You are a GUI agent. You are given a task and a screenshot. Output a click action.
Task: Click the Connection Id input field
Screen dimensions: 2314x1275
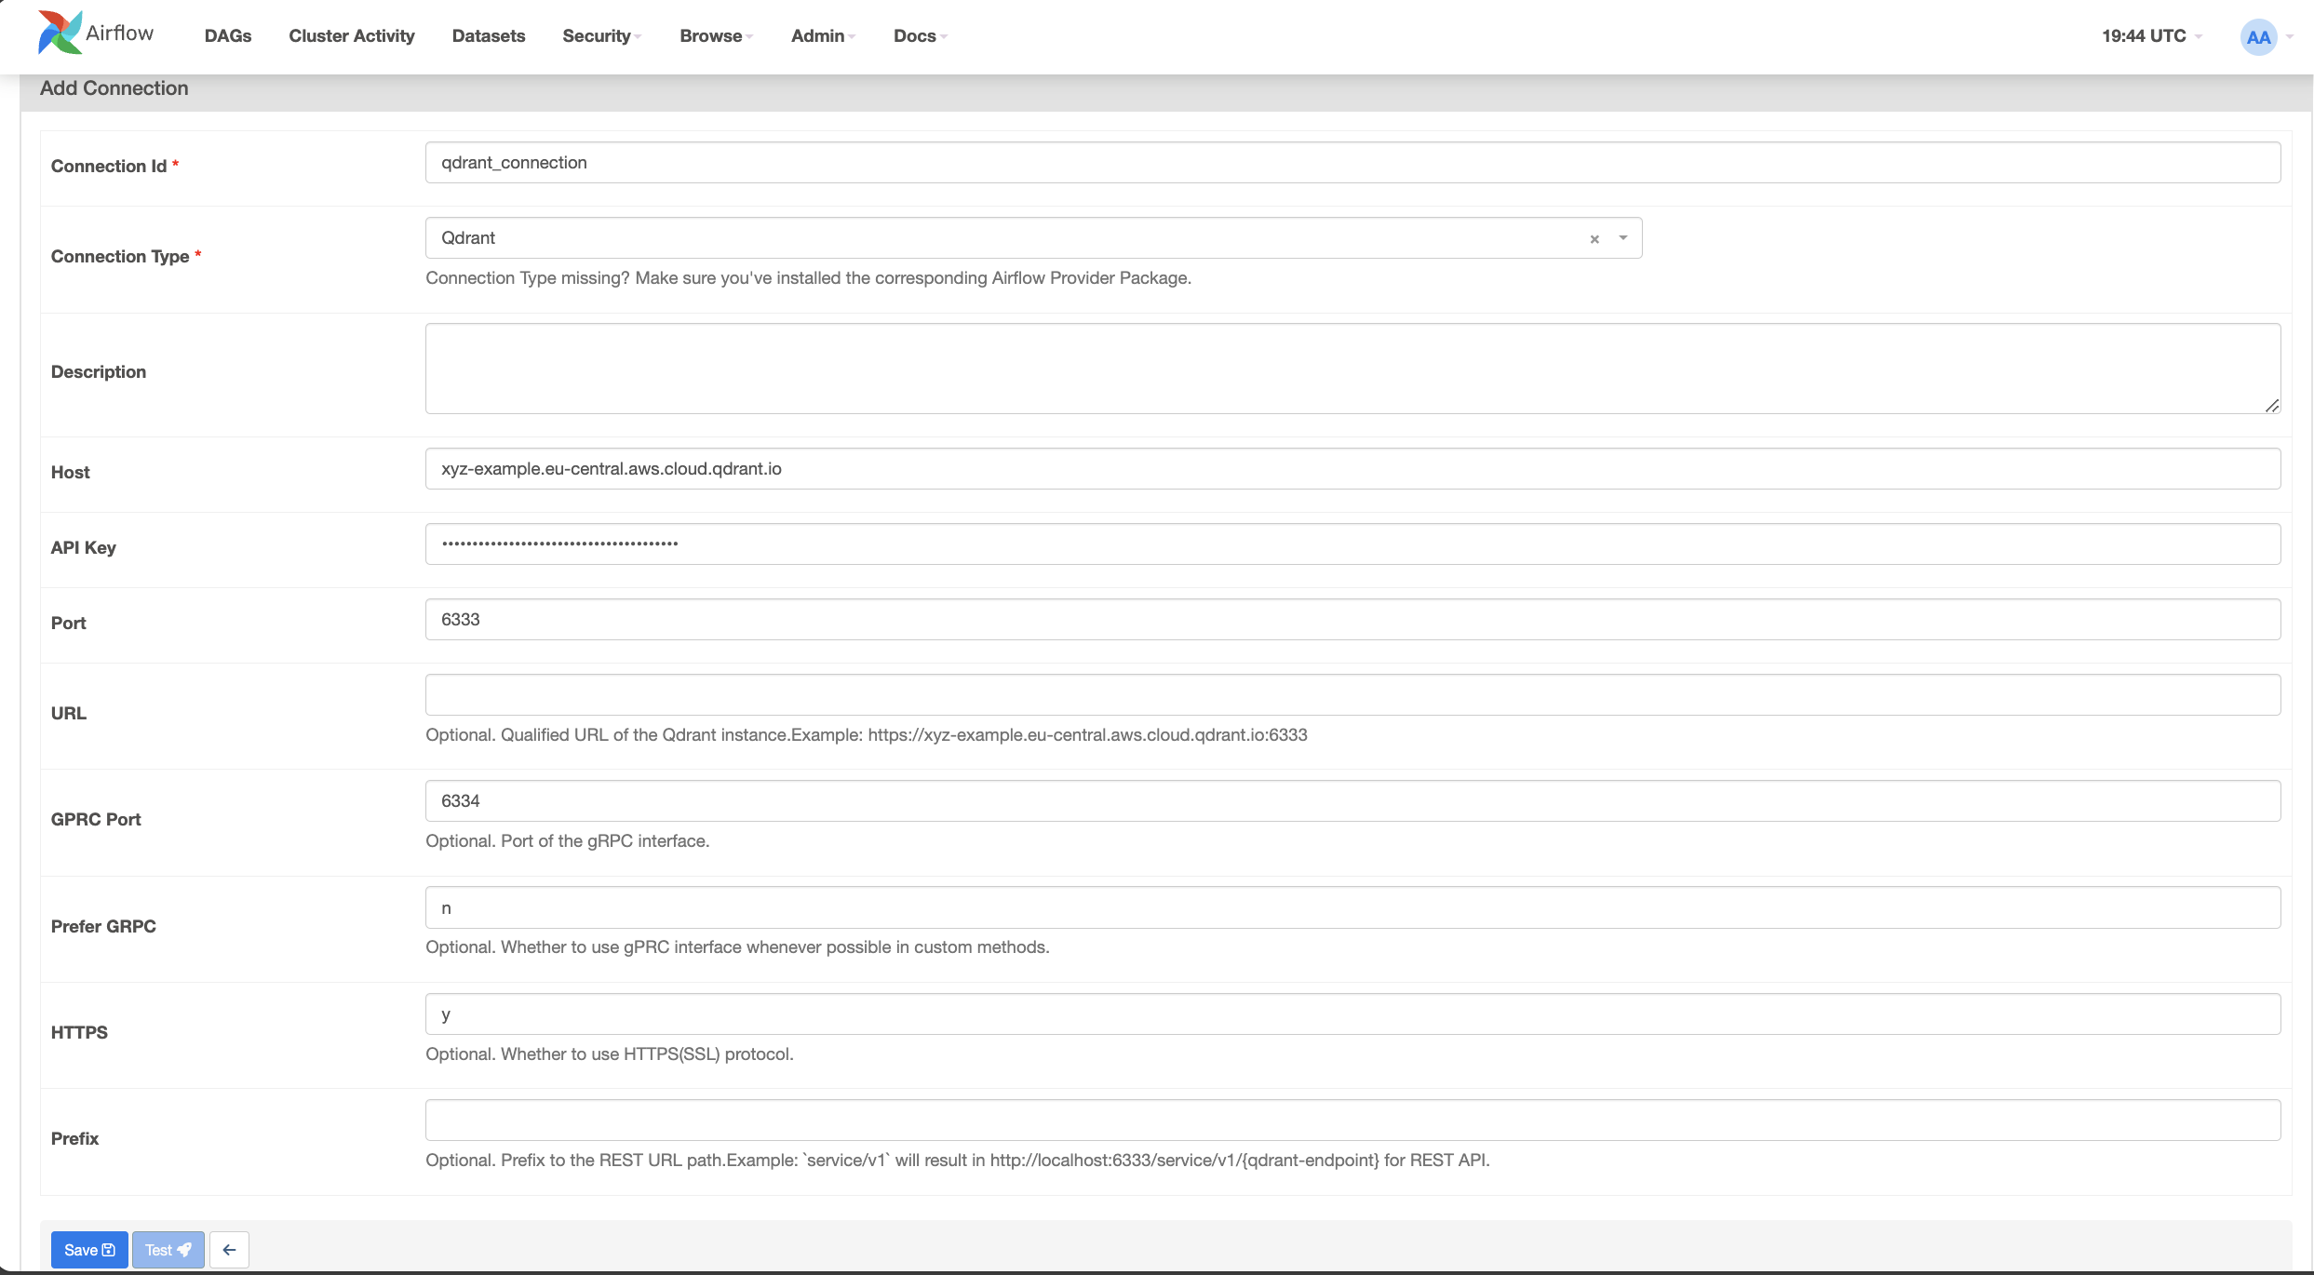(x=1352, y=162)
